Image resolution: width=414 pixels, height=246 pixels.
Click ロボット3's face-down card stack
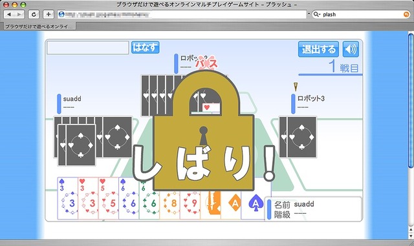[x=298, y=137]
